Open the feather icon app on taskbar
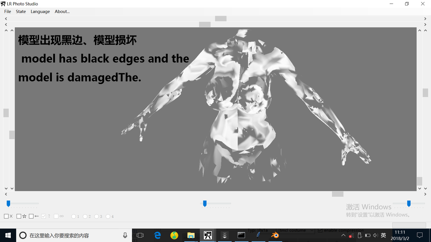 coord(258,235)
